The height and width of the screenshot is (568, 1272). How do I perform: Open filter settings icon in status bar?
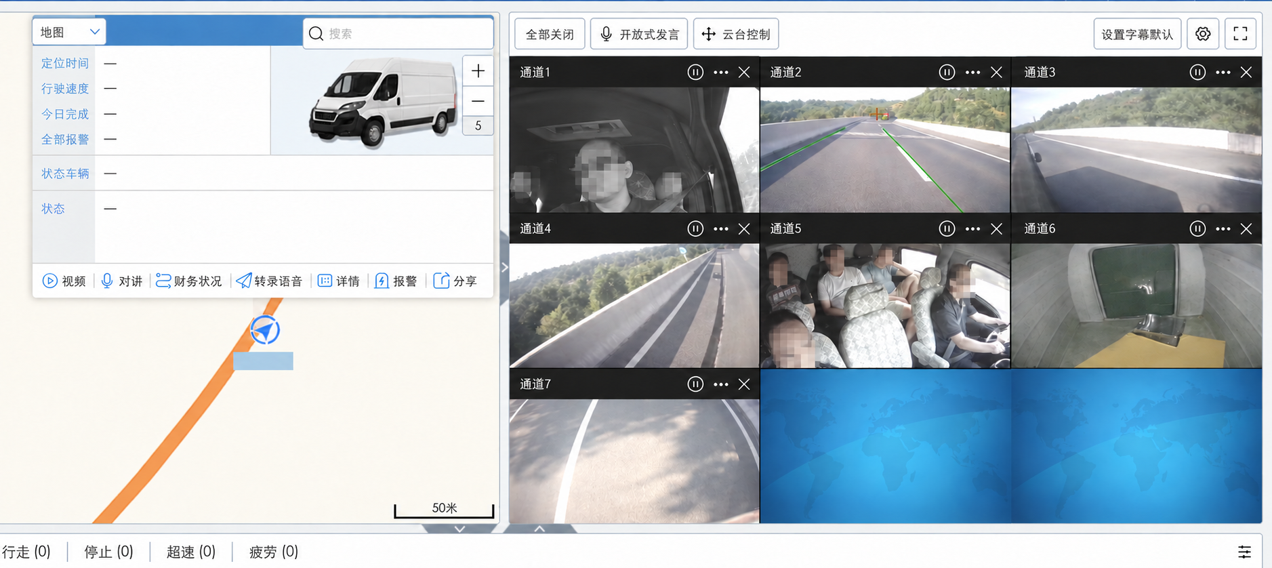[1245, 552]
